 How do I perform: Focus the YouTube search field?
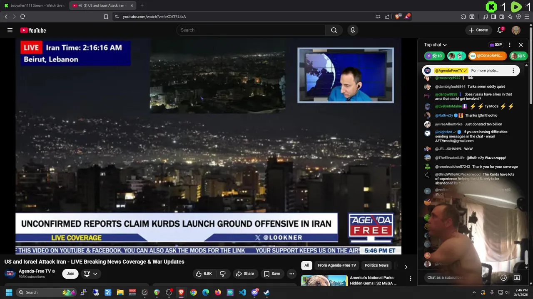(251, 30)
